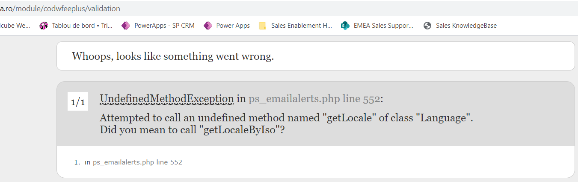The width and height of the screenshot is (578, 182).
Task: Click the PowerApps - SP CRM bookmark icon
Action: 125,26
